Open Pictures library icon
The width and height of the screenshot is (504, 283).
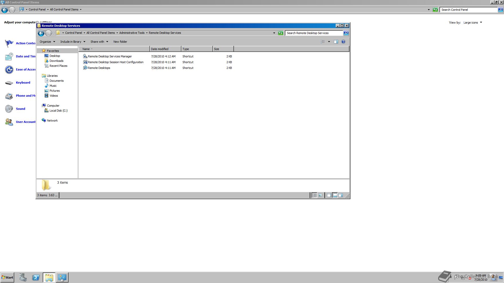tap(46, 91)
